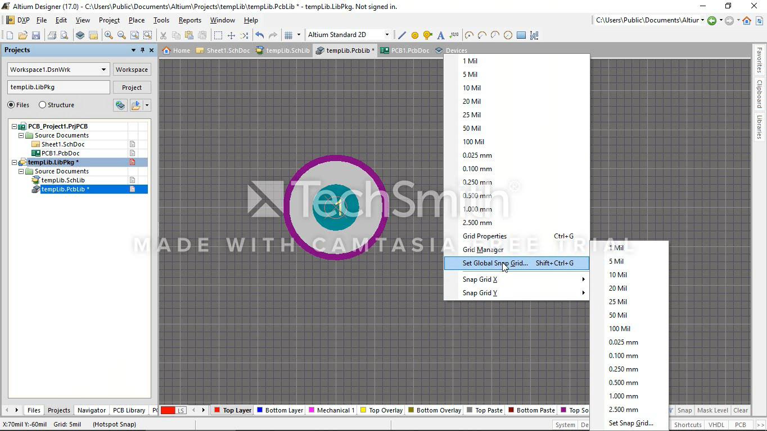Toggle the Snap button in status bar
Viewport: 767px width, 431px height.
pyautogui.click(x=684, y=410)
